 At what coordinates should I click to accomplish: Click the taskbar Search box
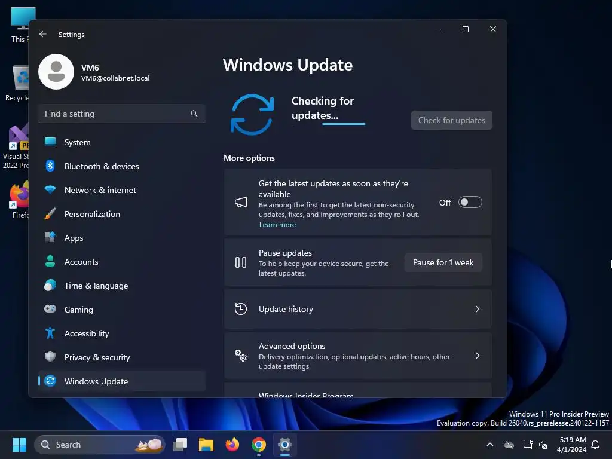(100, 445)
